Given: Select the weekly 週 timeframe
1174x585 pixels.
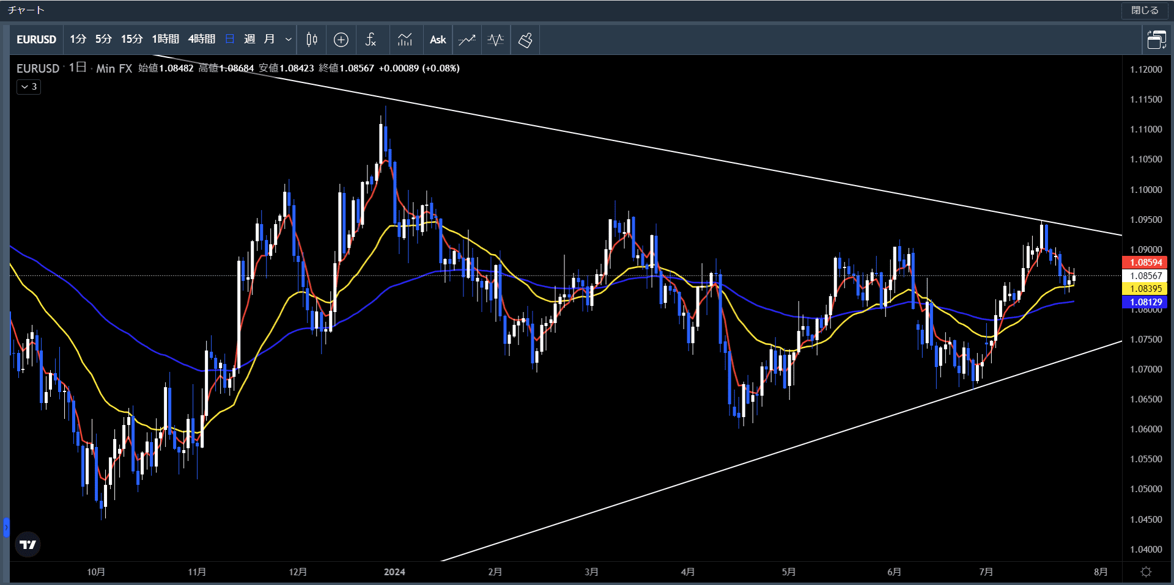Looking at the screenshot, I should [x=249, y=40].
